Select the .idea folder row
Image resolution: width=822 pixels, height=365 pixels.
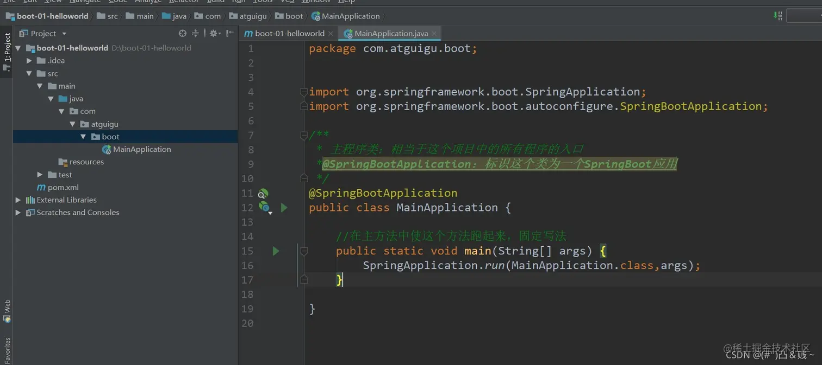[x=126, y=61]
